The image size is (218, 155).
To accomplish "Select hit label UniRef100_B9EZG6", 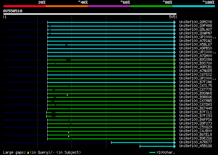I will point(196,139).
